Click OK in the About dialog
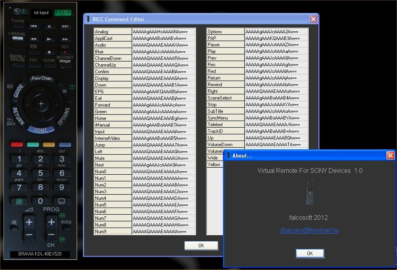 (310, 253)
